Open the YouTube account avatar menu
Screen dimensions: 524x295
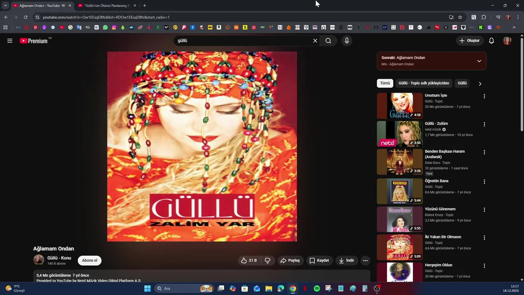(x=507, y=41)
